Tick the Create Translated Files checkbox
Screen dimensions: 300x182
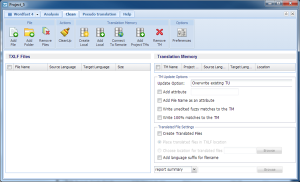(x=159, y=133)
